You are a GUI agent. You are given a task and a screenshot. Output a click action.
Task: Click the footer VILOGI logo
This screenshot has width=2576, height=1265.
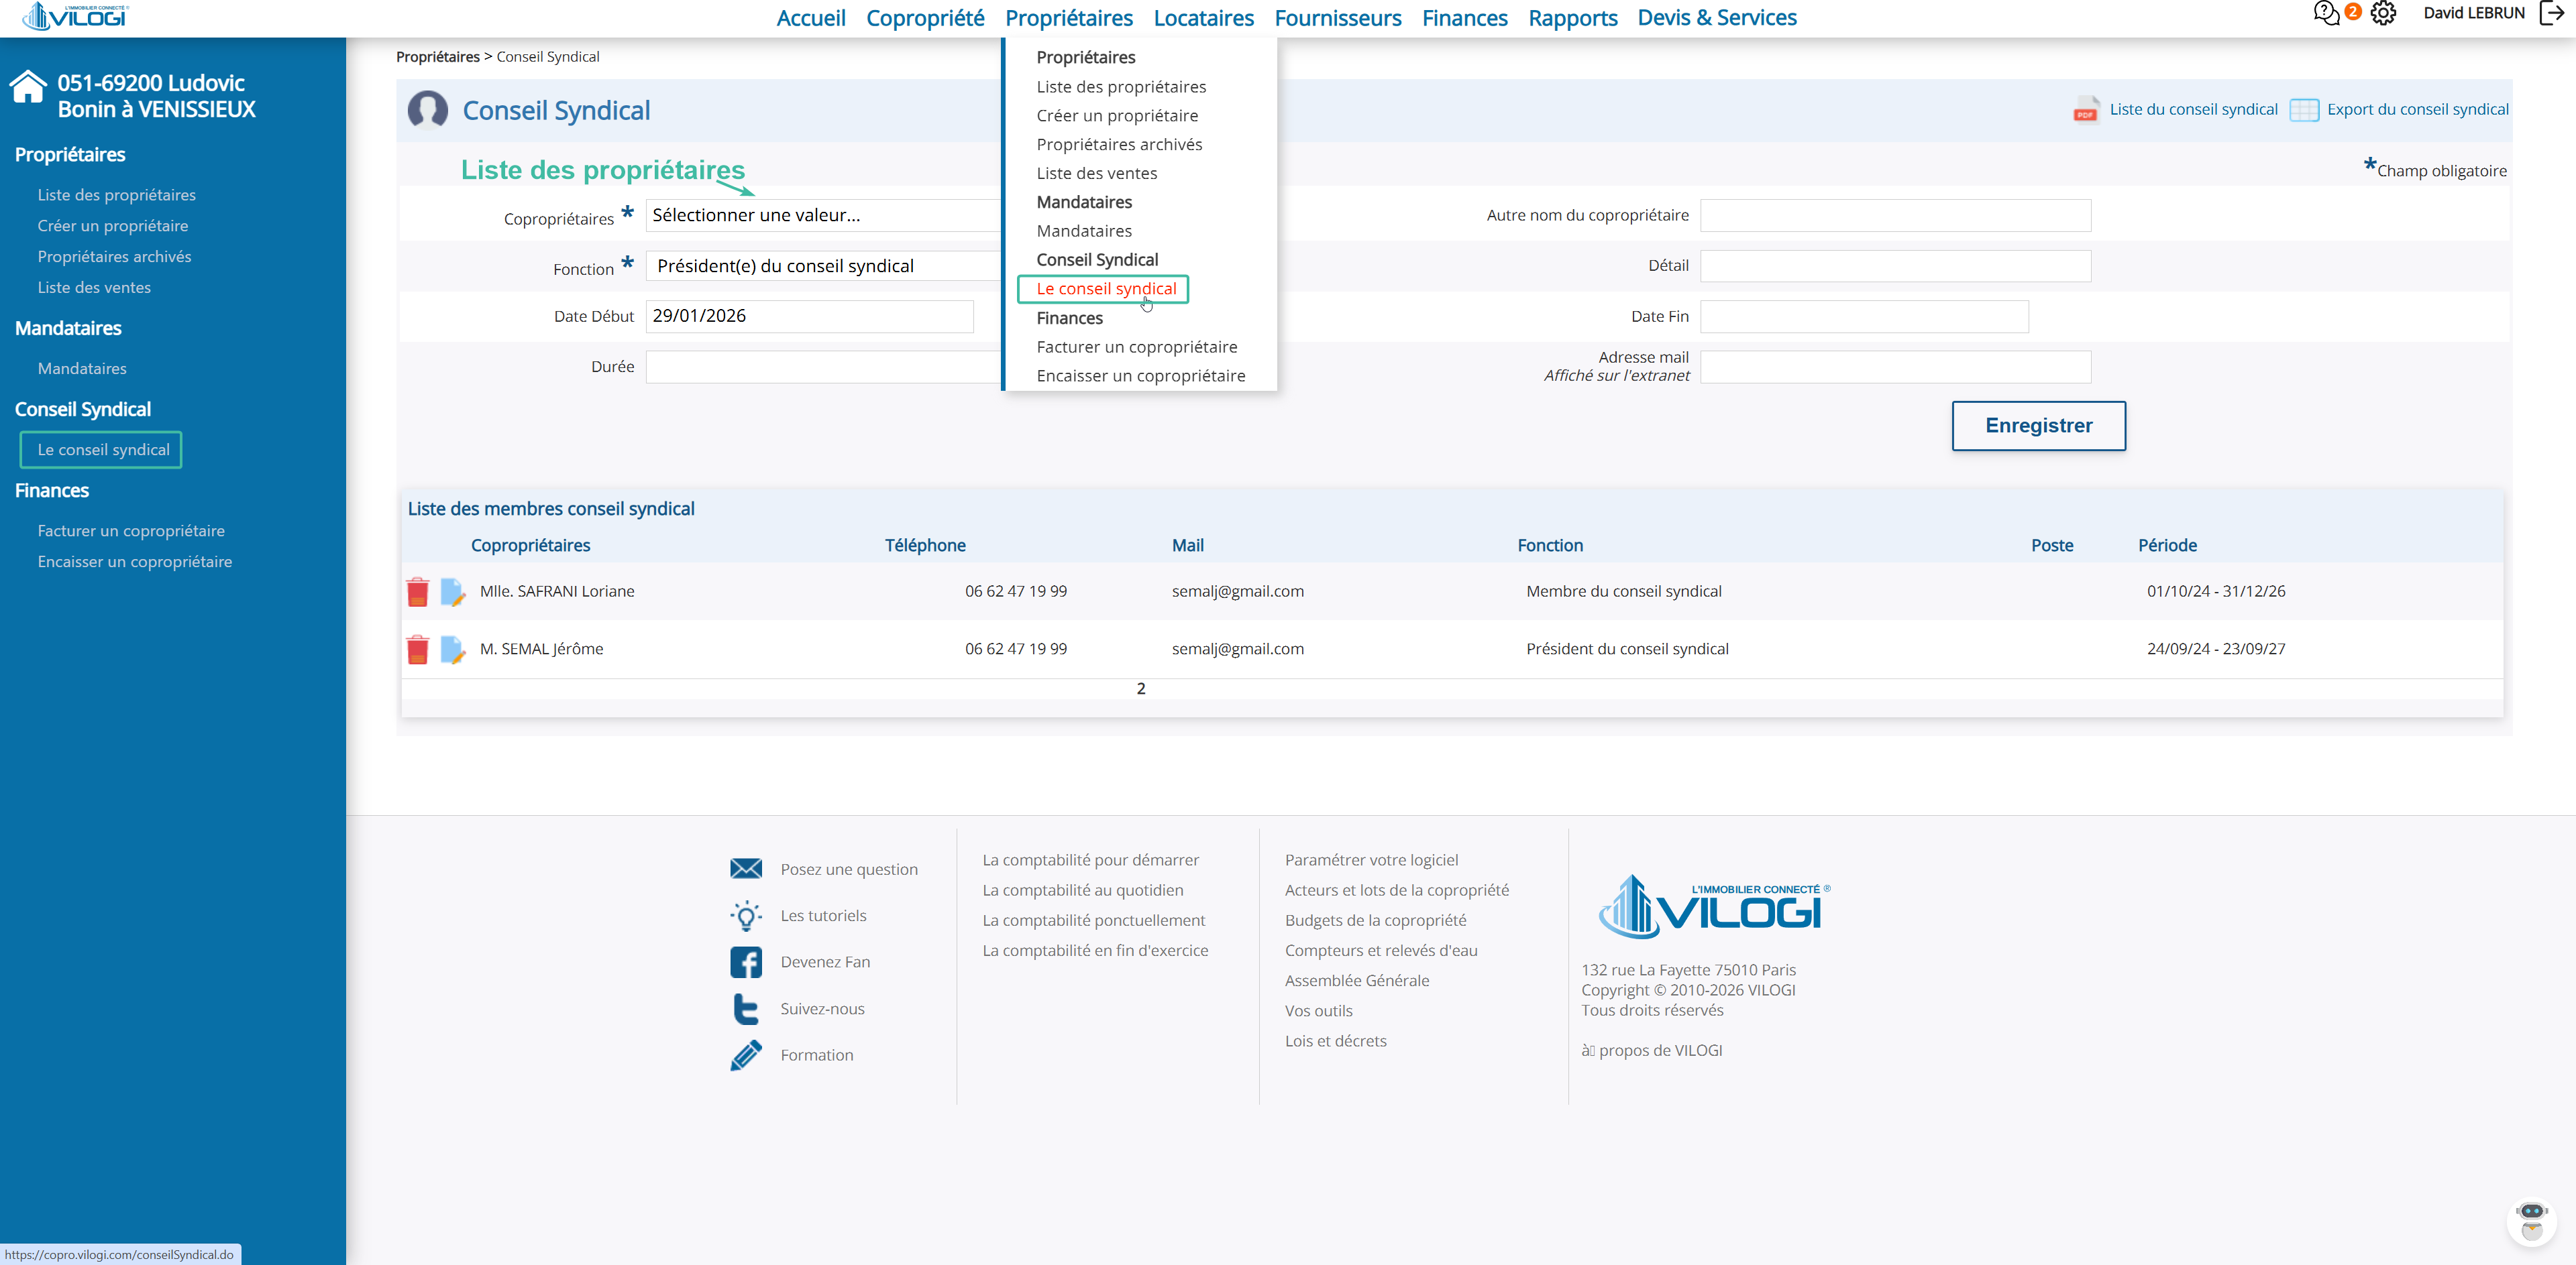pos(1714,906)
